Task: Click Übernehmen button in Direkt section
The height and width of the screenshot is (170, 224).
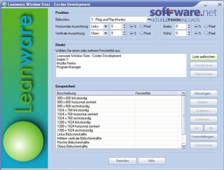Action: click(x=204, y=74)
